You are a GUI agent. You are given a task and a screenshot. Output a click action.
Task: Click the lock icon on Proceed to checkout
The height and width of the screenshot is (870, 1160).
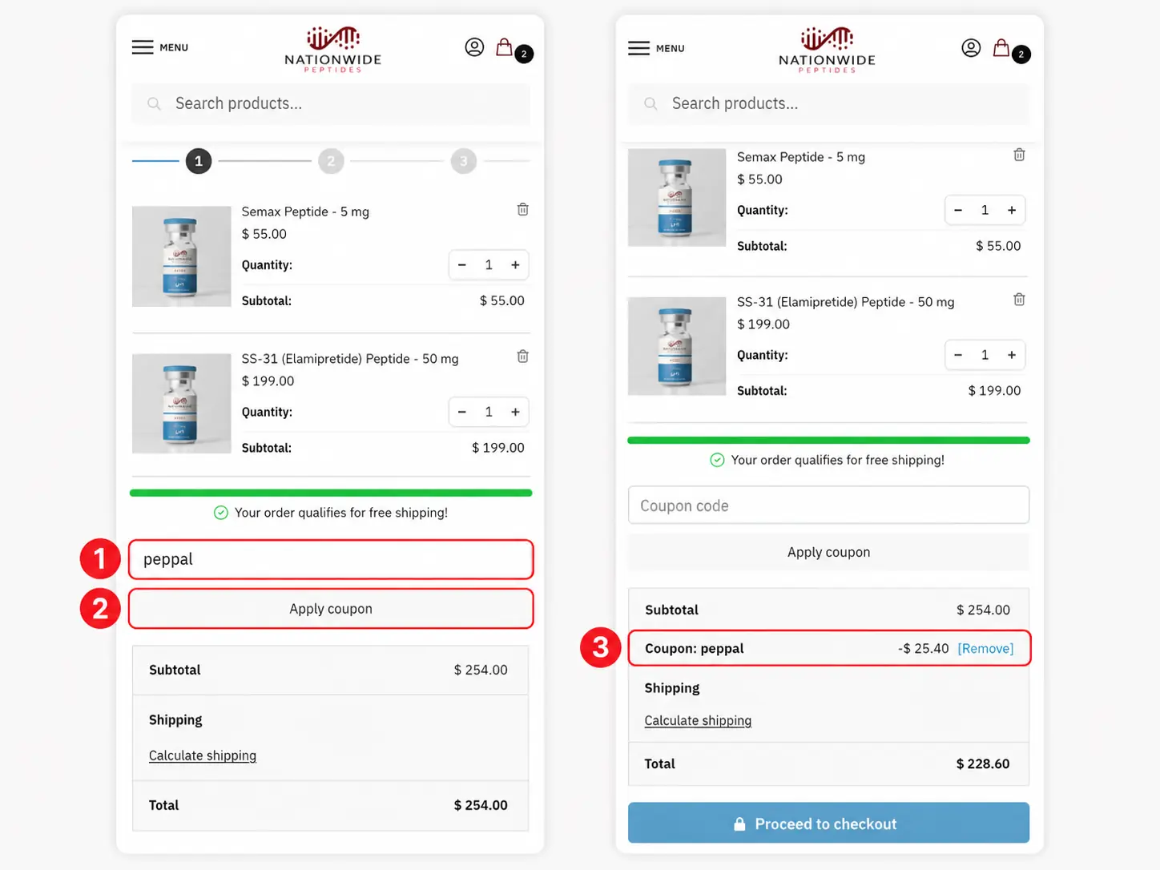click(739, 824)
